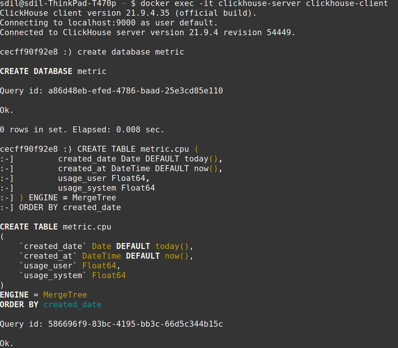
Task: Click the typed CREATE TABLE metric.cpu command
Action: 133,149
